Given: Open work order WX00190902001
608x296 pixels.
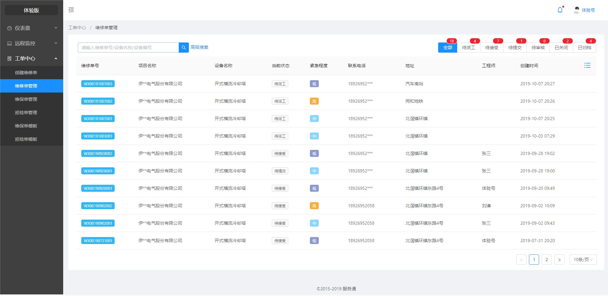Looking at the screenshot, I should (98, 223).
